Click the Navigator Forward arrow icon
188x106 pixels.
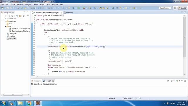coord(9,16)
